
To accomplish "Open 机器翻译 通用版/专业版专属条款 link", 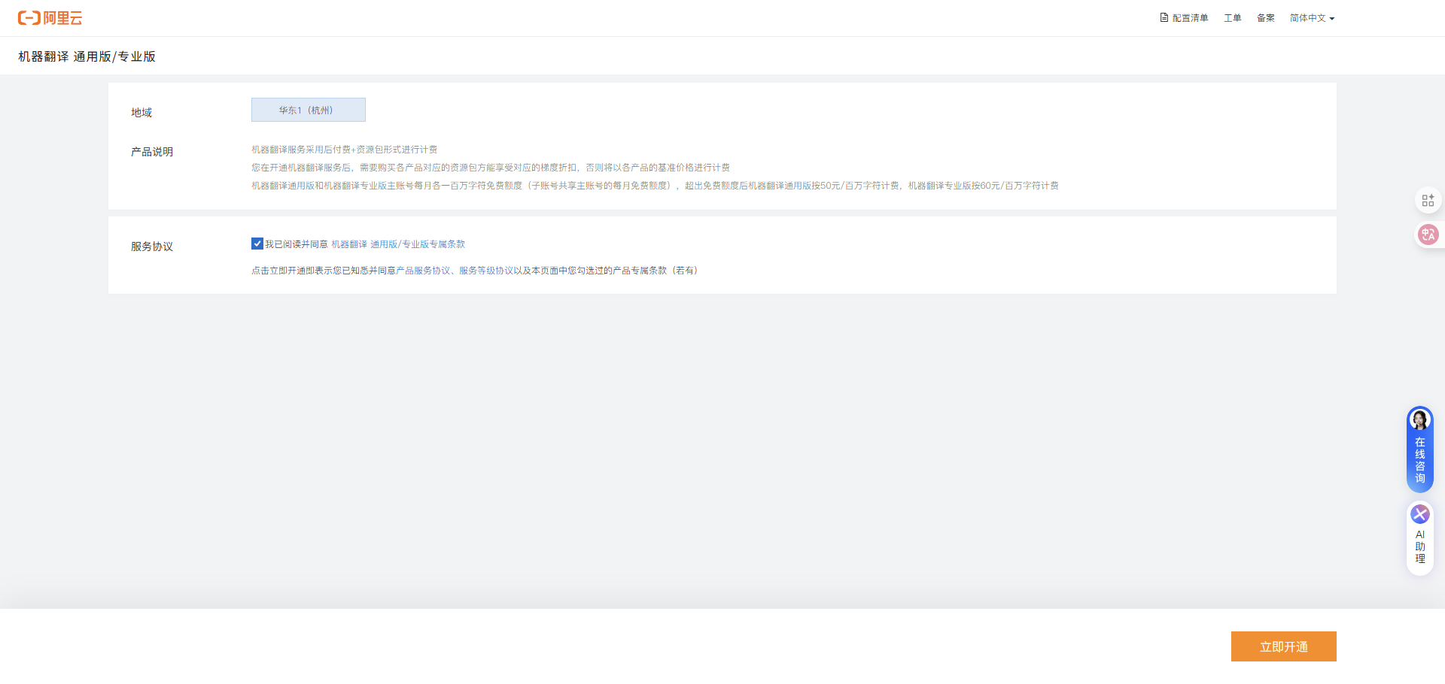I will point(398,244).
